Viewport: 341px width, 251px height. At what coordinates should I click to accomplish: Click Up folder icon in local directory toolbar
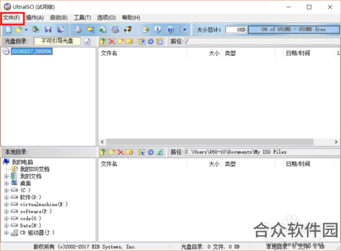point(103,152)
